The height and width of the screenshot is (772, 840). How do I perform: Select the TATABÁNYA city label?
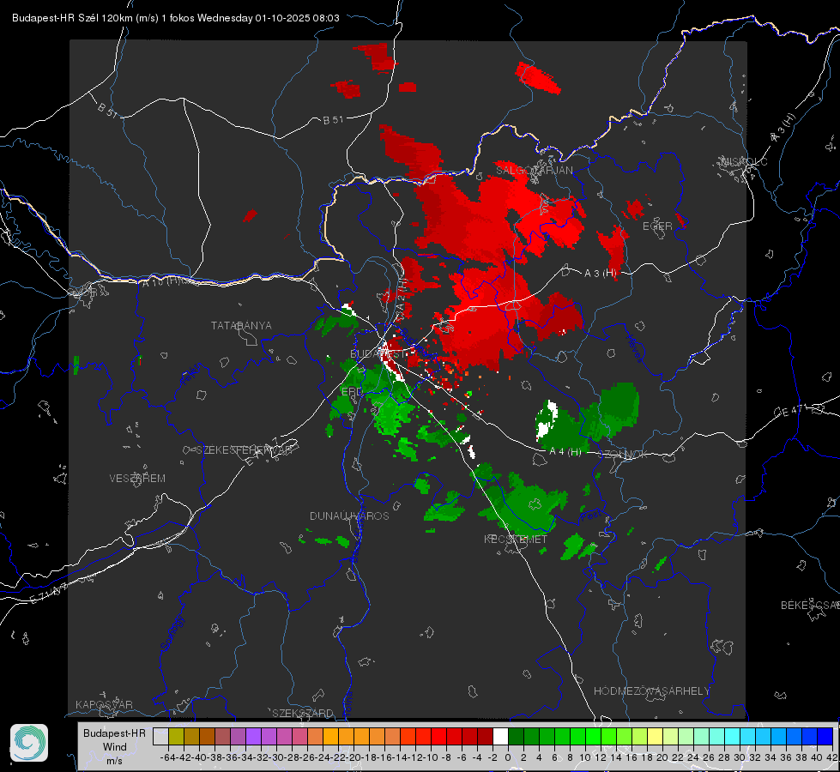click(241, 326)
